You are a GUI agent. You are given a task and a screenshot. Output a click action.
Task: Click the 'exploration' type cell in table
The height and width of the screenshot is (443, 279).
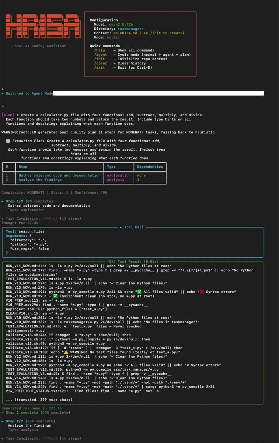[119, 175]
